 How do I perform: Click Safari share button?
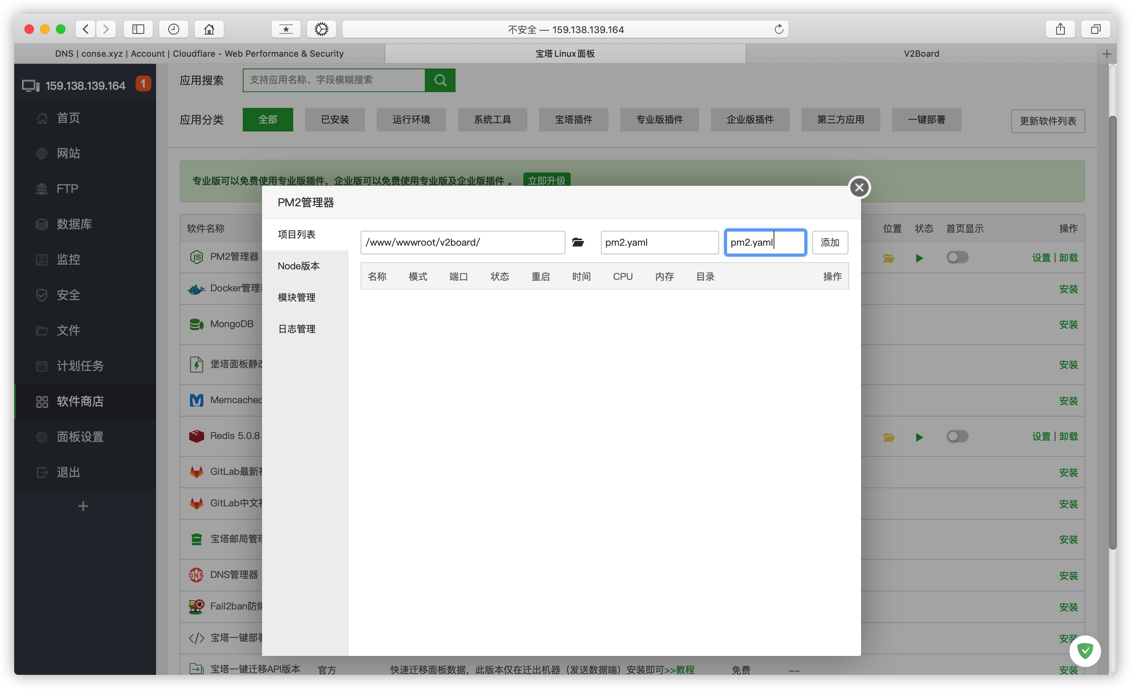pyautogui.click(x=1060, y=30)
